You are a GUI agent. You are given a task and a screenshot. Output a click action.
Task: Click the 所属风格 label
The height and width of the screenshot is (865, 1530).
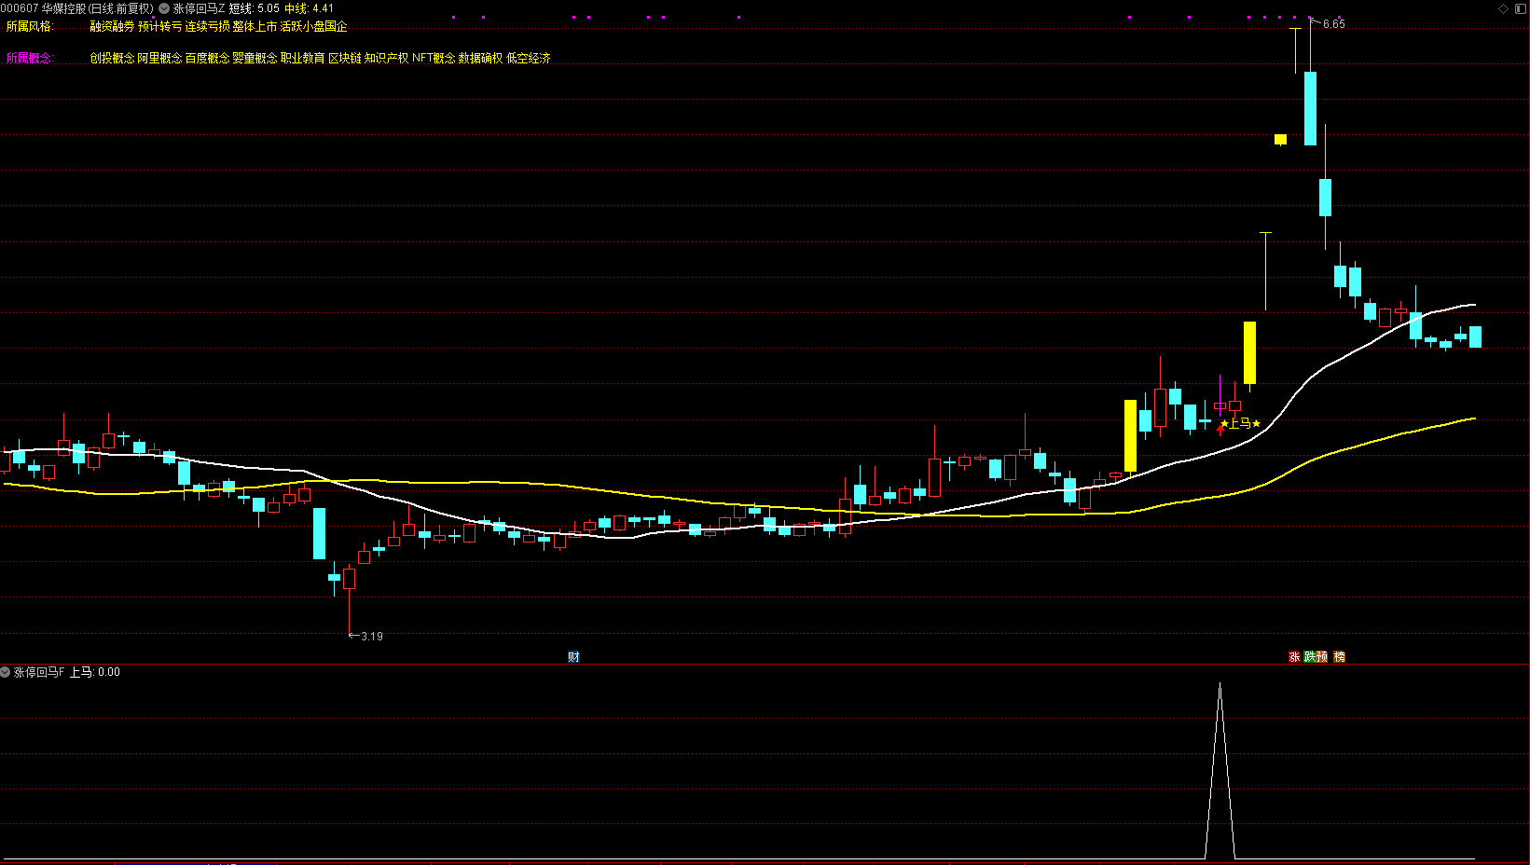click(x=30, y=26)
